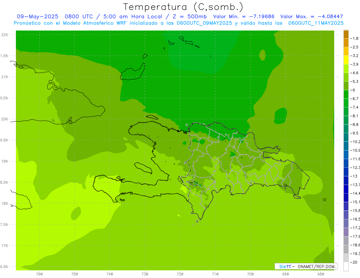The width and height of the screenshot is (360, 278).
Task: Click the '20N' latitude axis label
Action: click(5, 119)
